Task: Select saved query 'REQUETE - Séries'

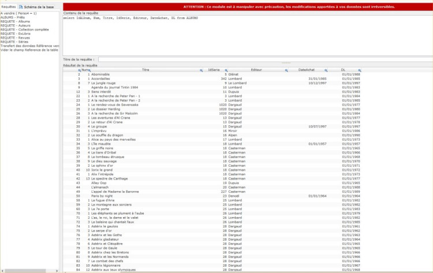Action: (x=14, y=42)
